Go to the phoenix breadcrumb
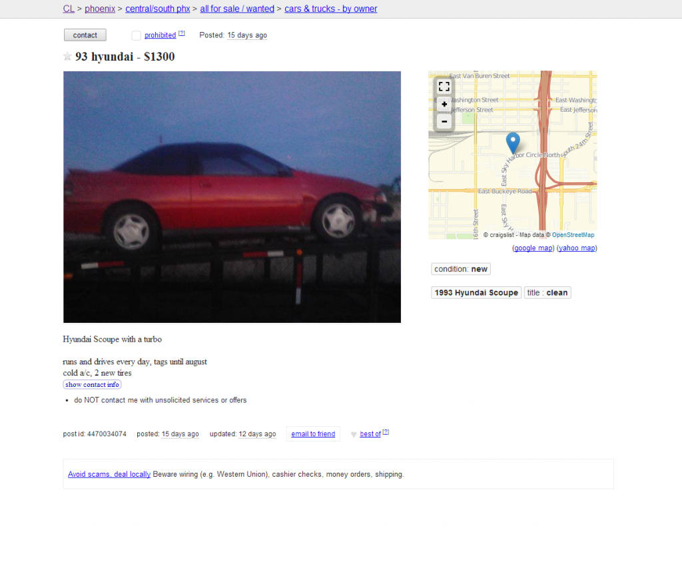The image size is (682, 566). [100, 9]
